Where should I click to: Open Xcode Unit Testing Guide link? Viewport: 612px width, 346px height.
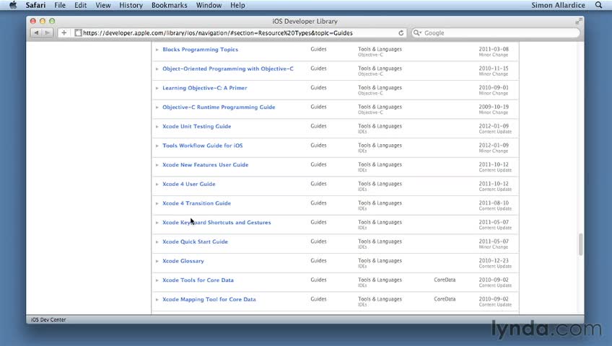pos(197,126)
